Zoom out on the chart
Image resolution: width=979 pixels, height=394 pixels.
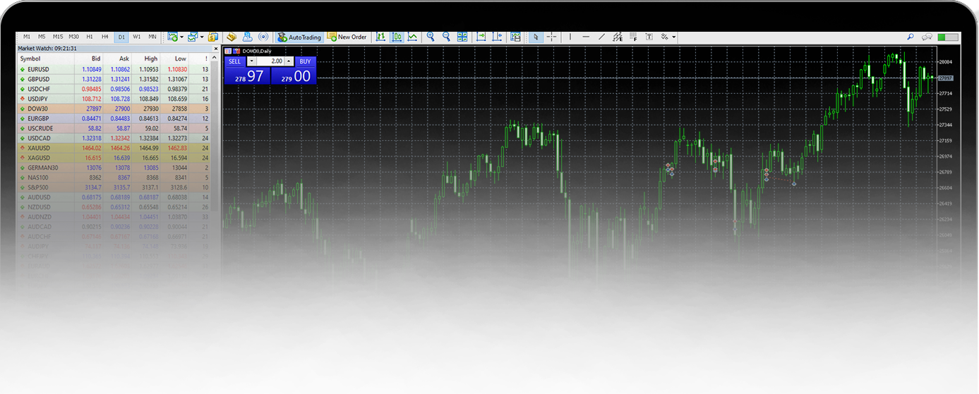tap(446, 37)
